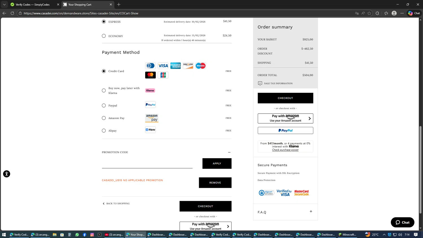Expand the F.A.Q section
The width and height of the screenshot is (423, 238).
click(311, 211)
